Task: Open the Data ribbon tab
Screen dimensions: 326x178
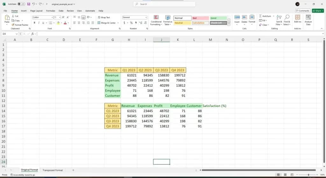Action: coord(61,11)
